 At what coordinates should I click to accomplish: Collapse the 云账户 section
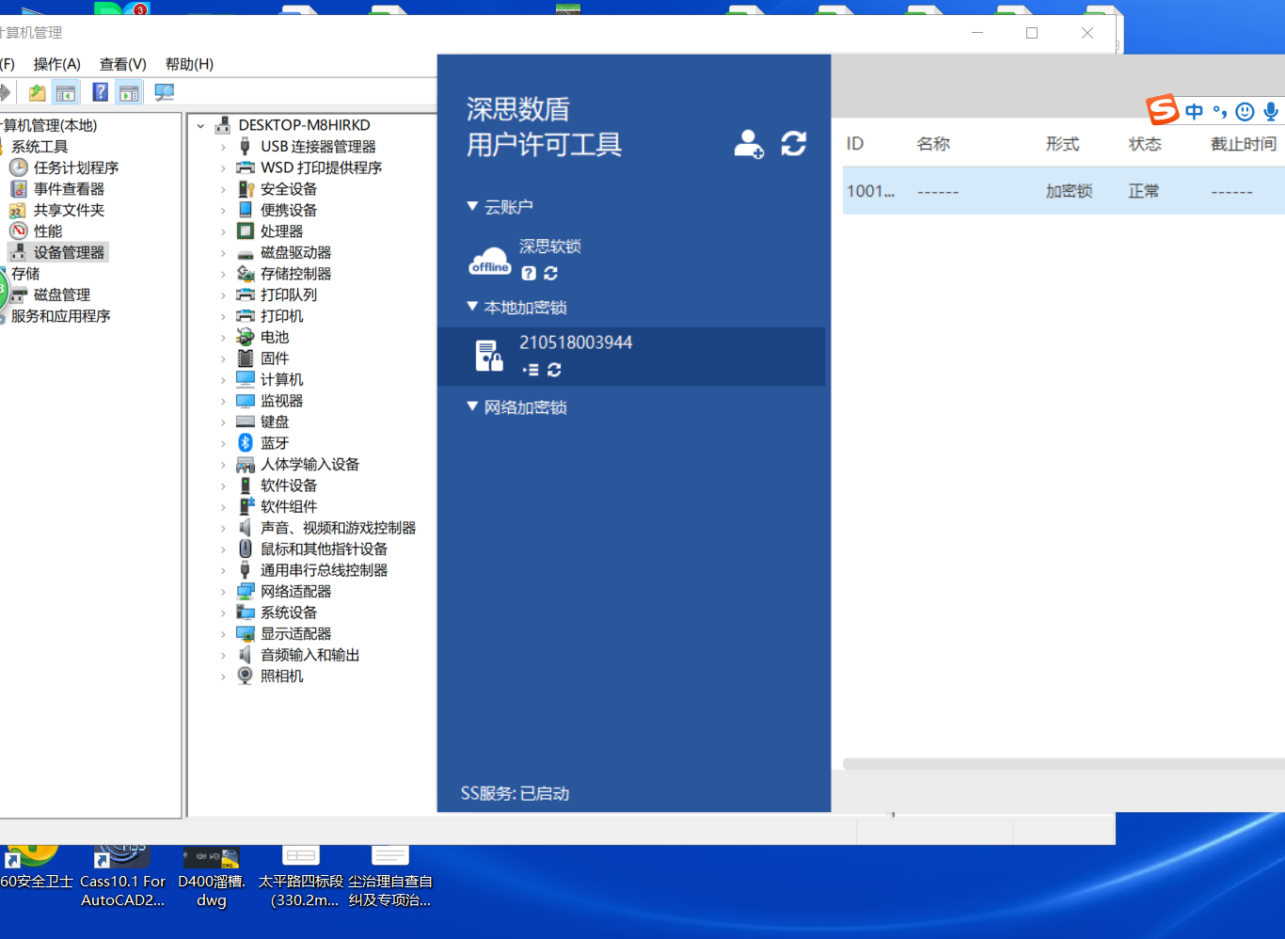pyautogui.click(x=472, y=206)
